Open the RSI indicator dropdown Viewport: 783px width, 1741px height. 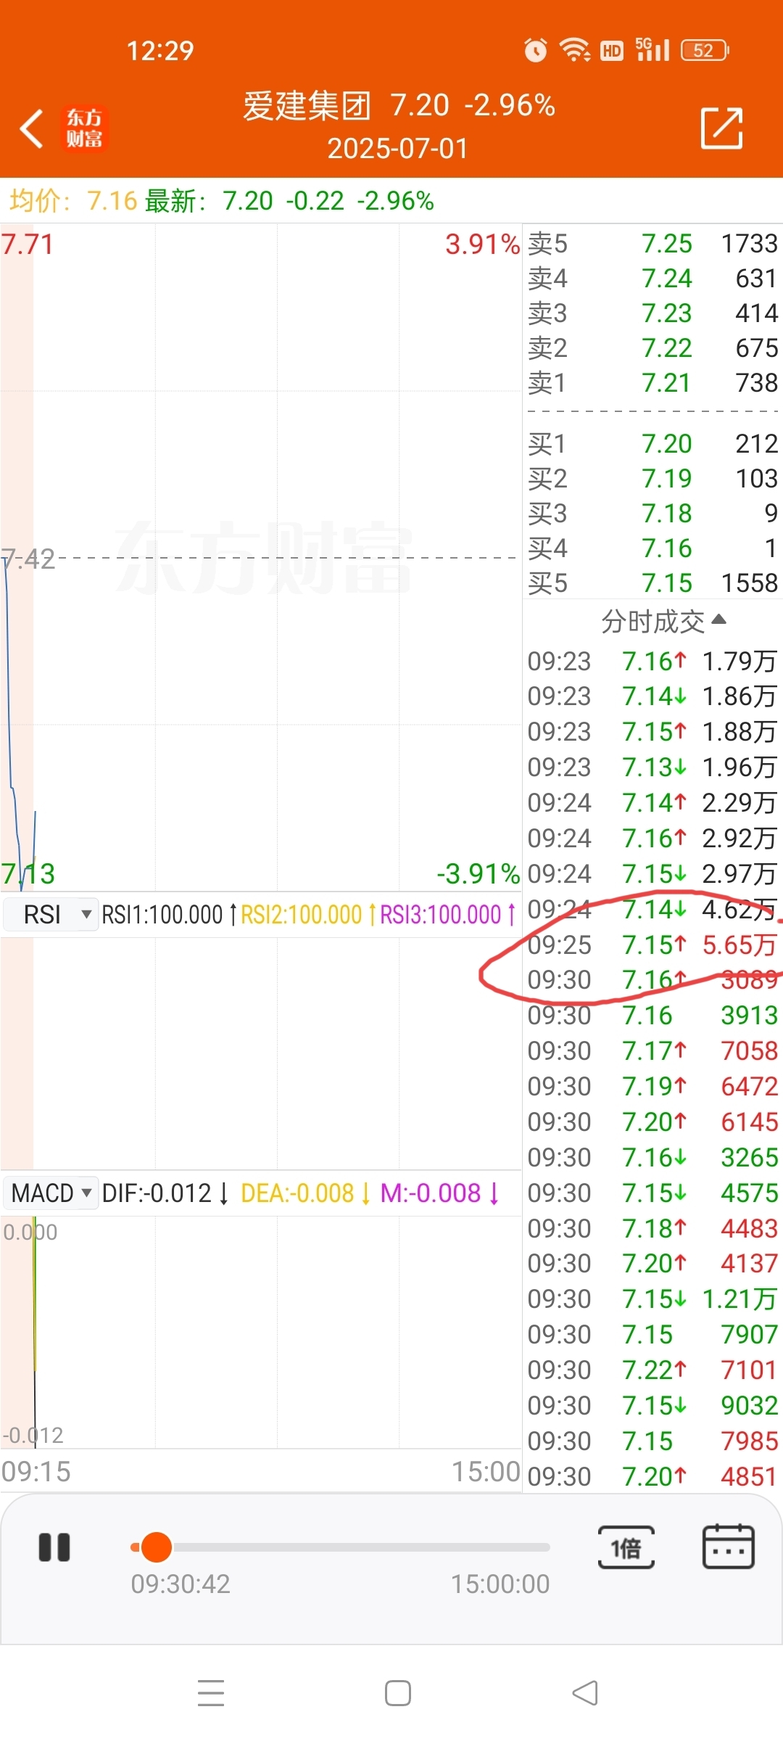click(x=51, y=914)
